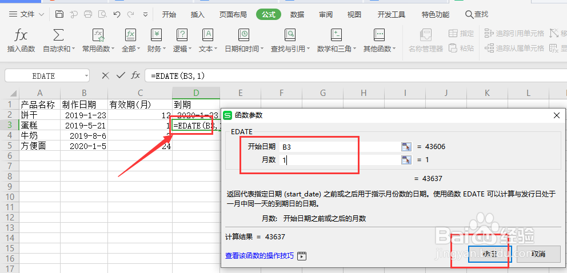Image resolution: width=567 pixels, height=273 pixels.
Task: Click the 开始日期 input field
Action: (x=340, y=147)
